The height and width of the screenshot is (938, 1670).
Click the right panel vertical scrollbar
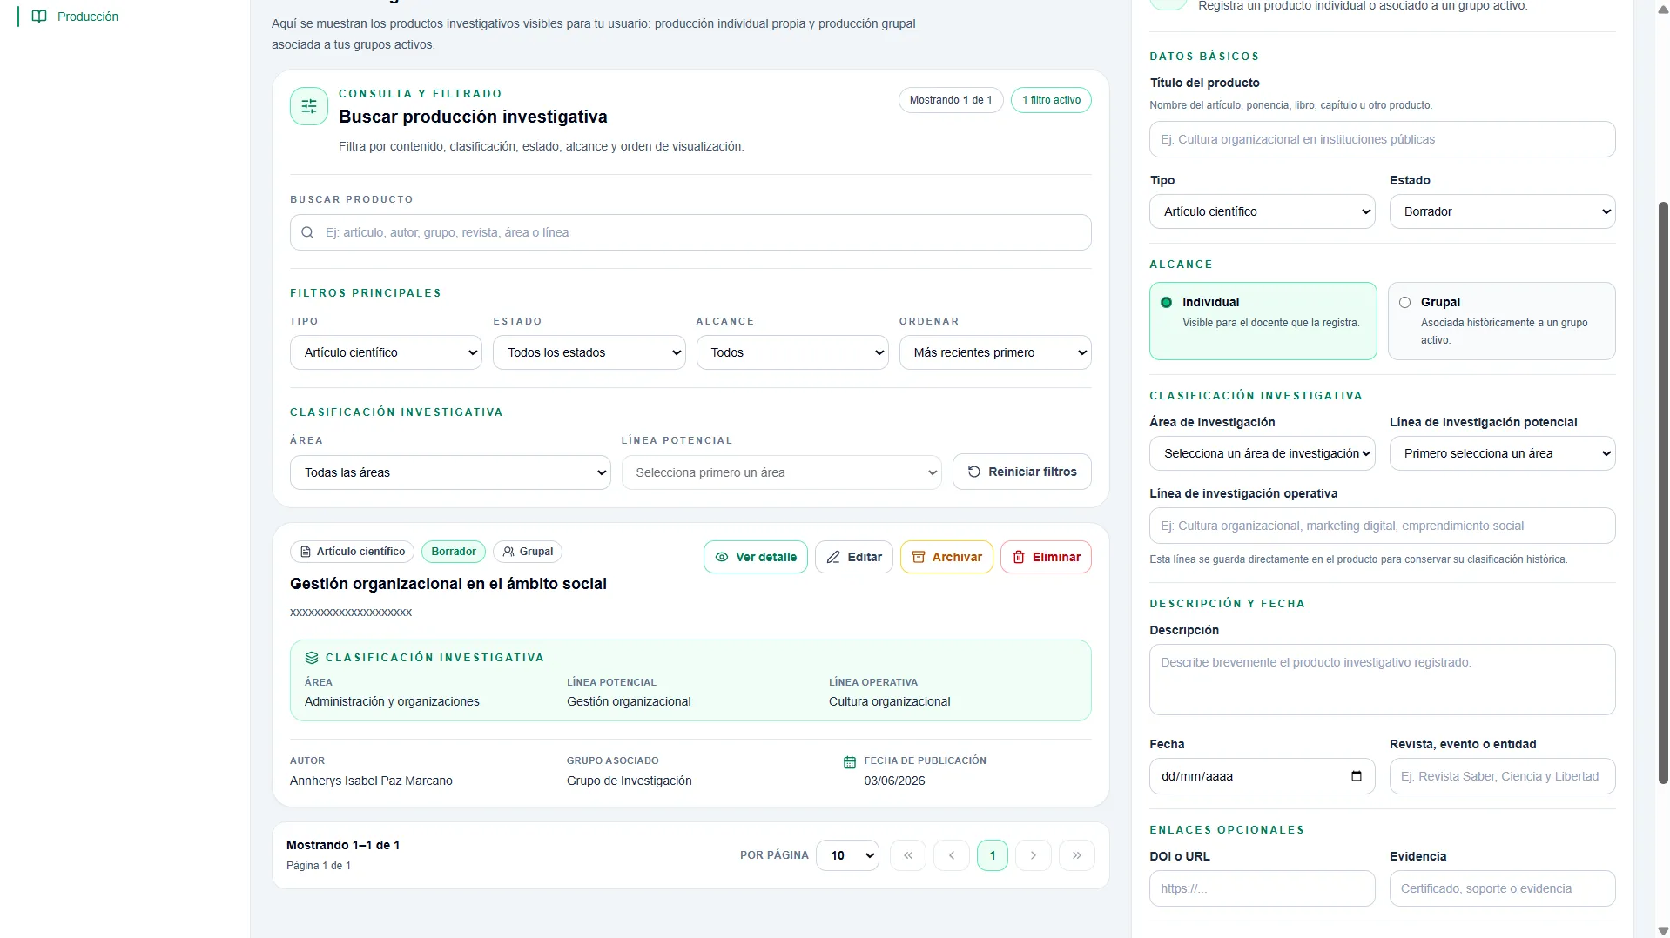tap(1663, 492)
